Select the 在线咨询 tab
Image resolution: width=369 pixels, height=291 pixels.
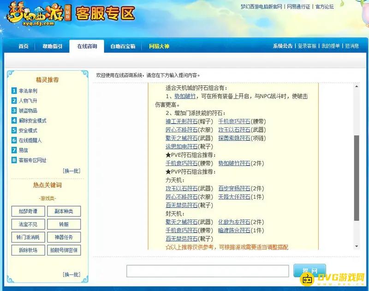[87, 46]
